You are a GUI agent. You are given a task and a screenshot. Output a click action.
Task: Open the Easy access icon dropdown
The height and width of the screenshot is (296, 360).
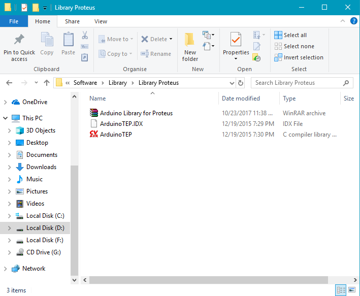click(208, 46)
